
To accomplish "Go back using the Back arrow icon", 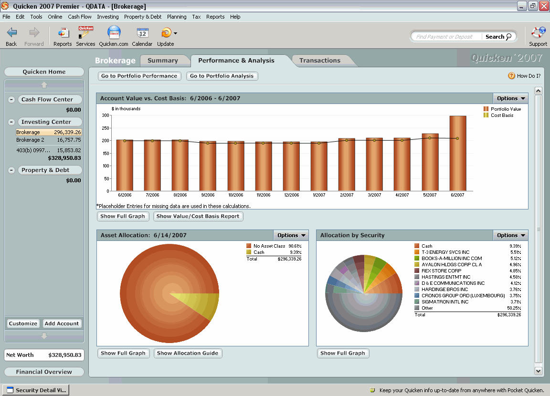I will tap(11, 33).
